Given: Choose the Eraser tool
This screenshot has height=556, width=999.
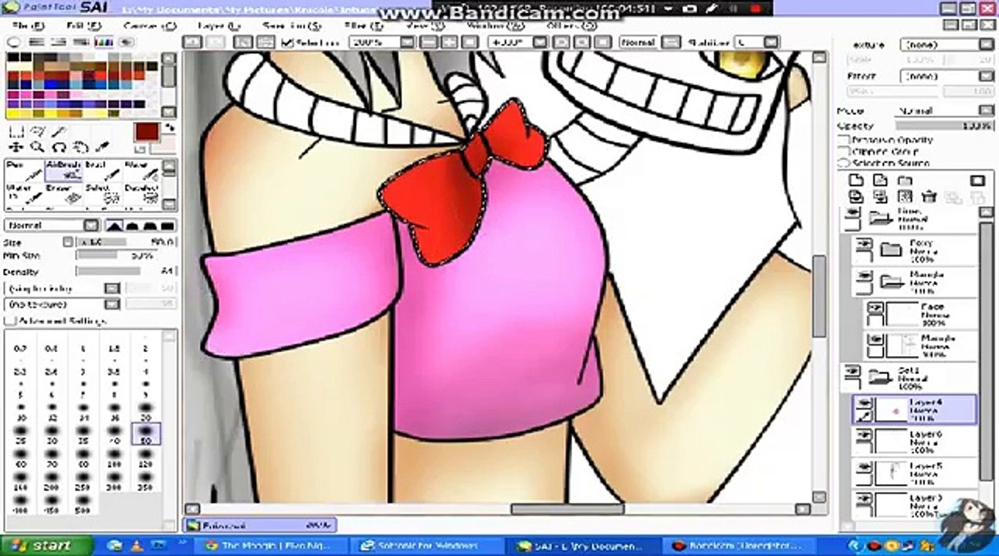Looking at the screenshot, I should click(64, 194).
